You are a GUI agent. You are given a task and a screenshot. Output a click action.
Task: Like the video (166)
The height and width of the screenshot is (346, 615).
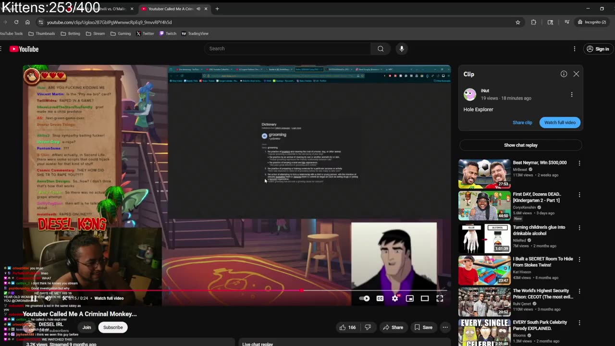pos(347,327)
